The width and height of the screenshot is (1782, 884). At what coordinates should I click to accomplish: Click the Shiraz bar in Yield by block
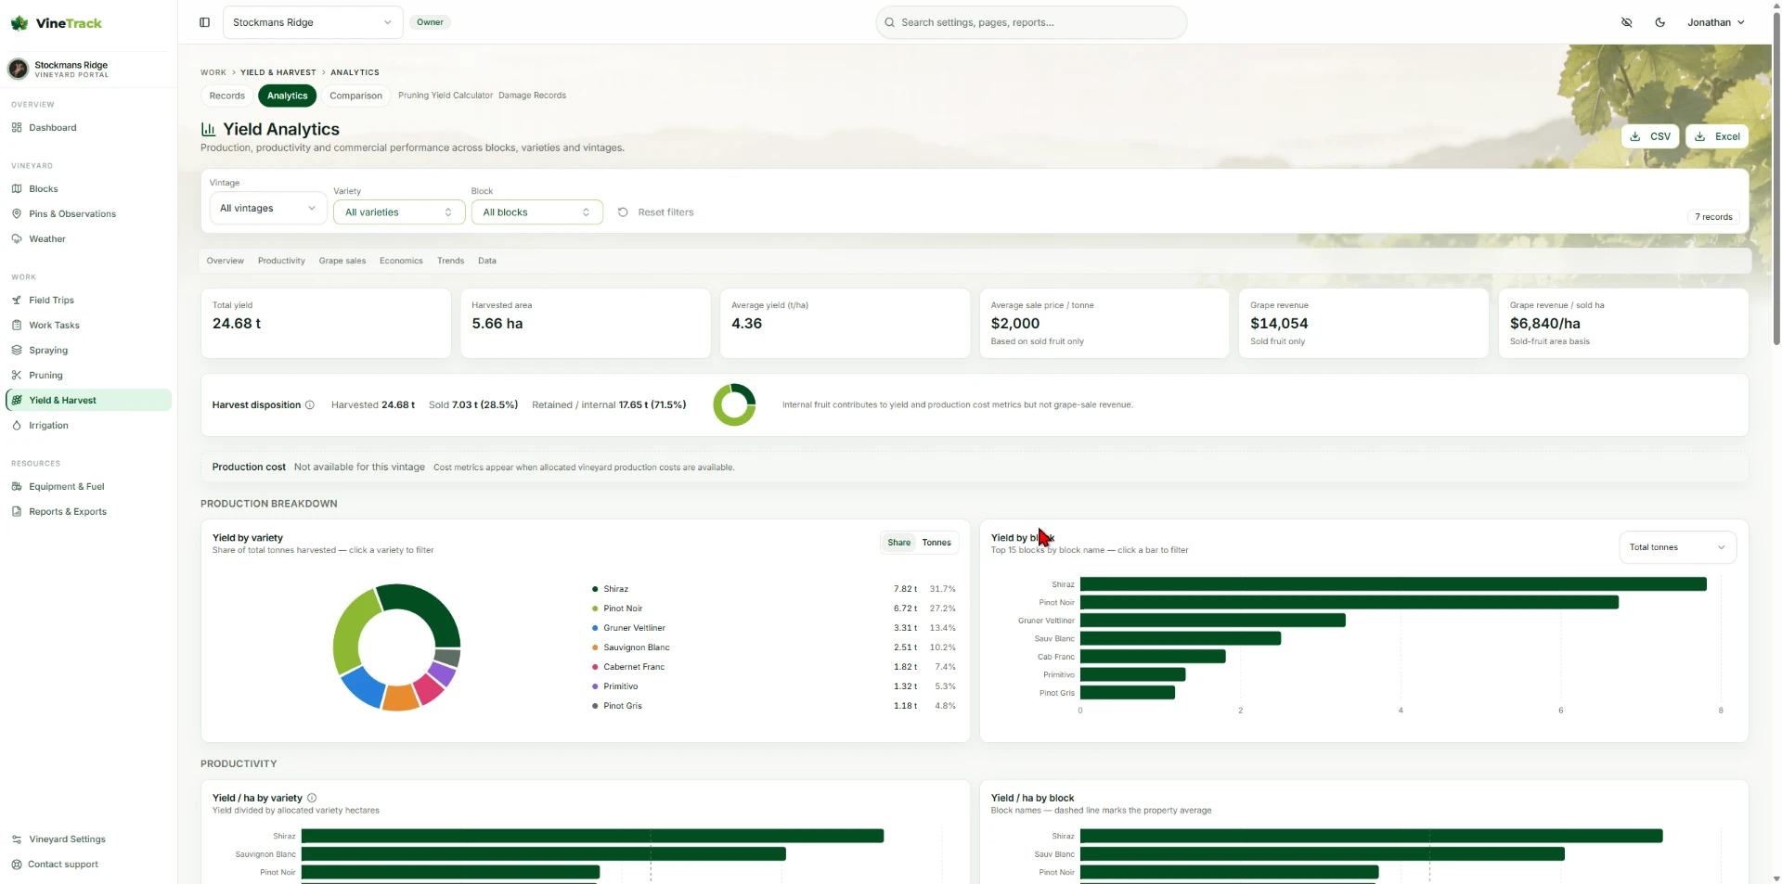point(1393,584)
